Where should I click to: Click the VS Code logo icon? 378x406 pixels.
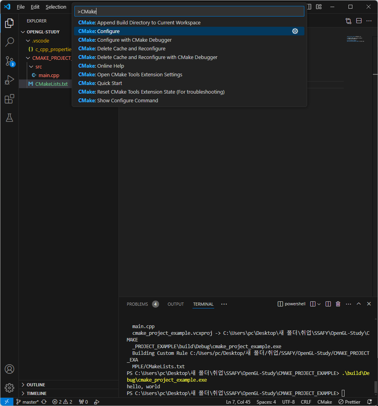pyautogui.click(x=7, y=7)
